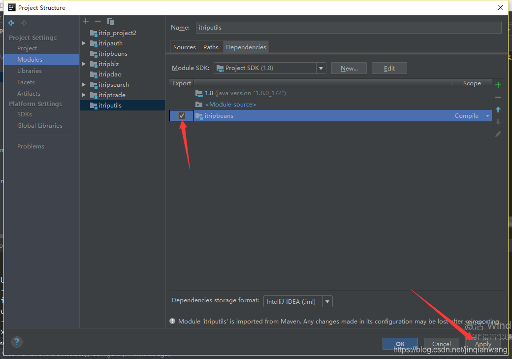Add a new module with green plus
The height and width of the screenshot is (359, 512).
pyautogui.click(x=86, y=22)
